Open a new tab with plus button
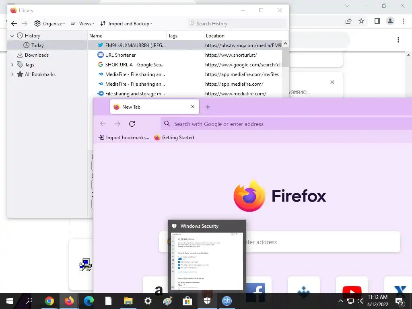412x309 pixels. [208, 107]
